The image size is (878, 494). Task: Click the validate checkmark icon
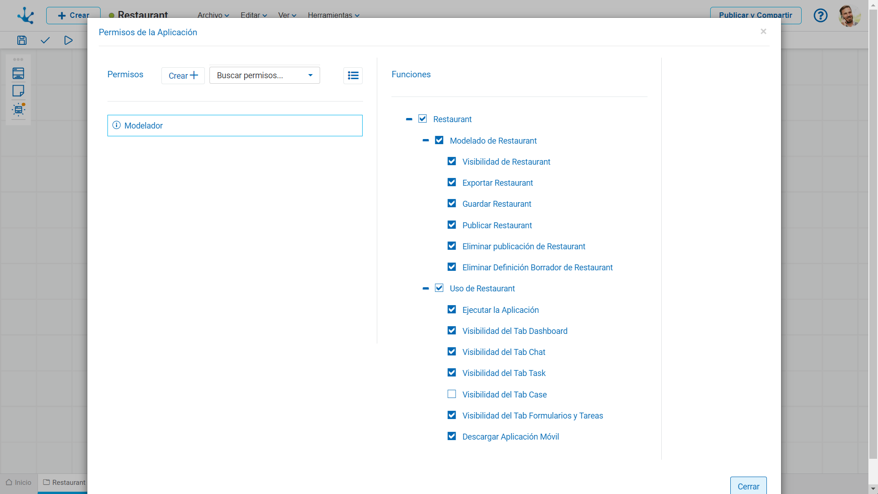45,40
